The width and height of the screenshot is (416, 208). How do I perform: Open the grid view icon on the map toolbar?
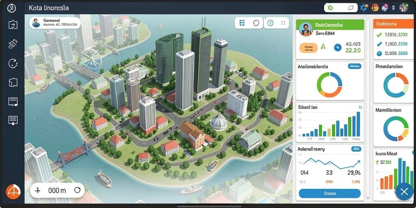tap(242, 23)
